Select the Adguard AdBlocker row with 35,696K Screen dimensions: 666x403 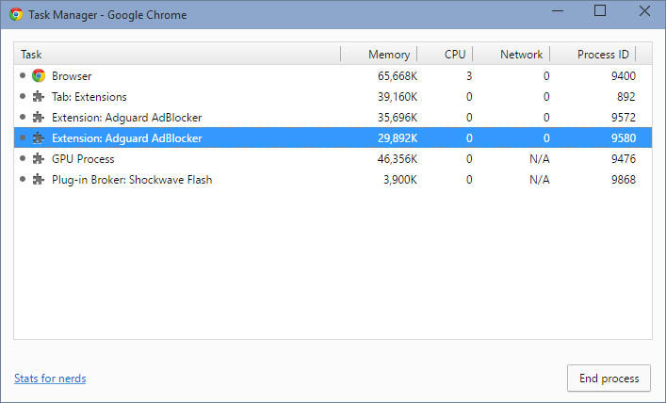[333, 117]
